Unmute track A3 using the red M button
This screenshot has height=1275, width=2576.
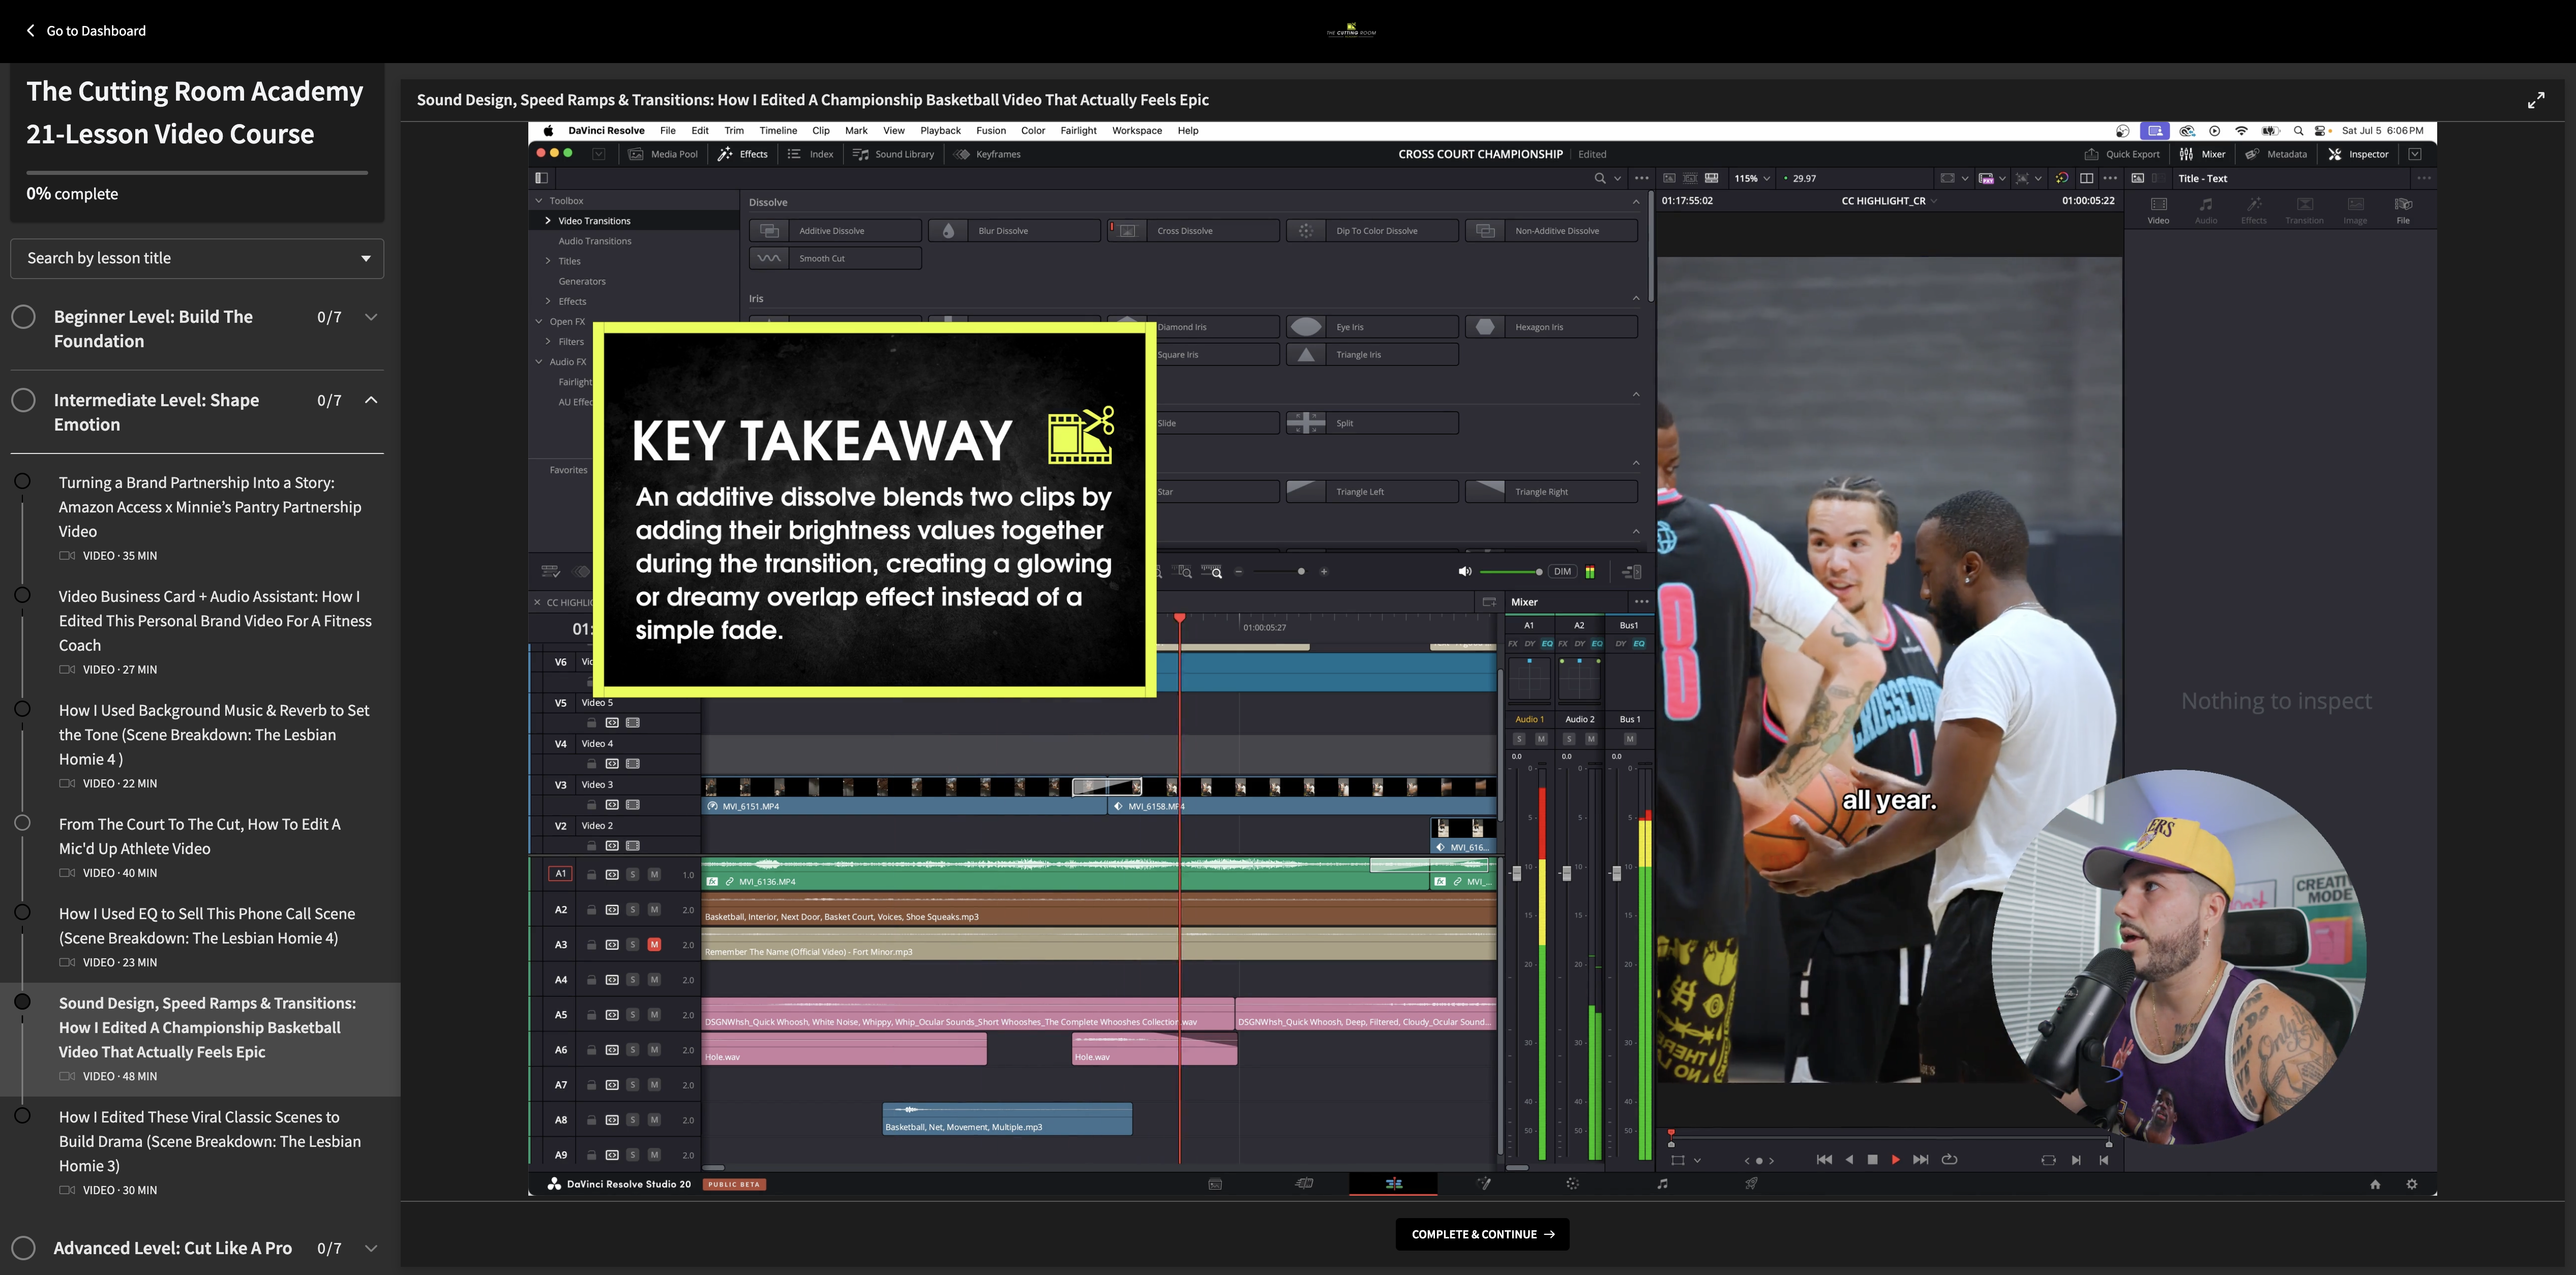(x=654, y=945)
